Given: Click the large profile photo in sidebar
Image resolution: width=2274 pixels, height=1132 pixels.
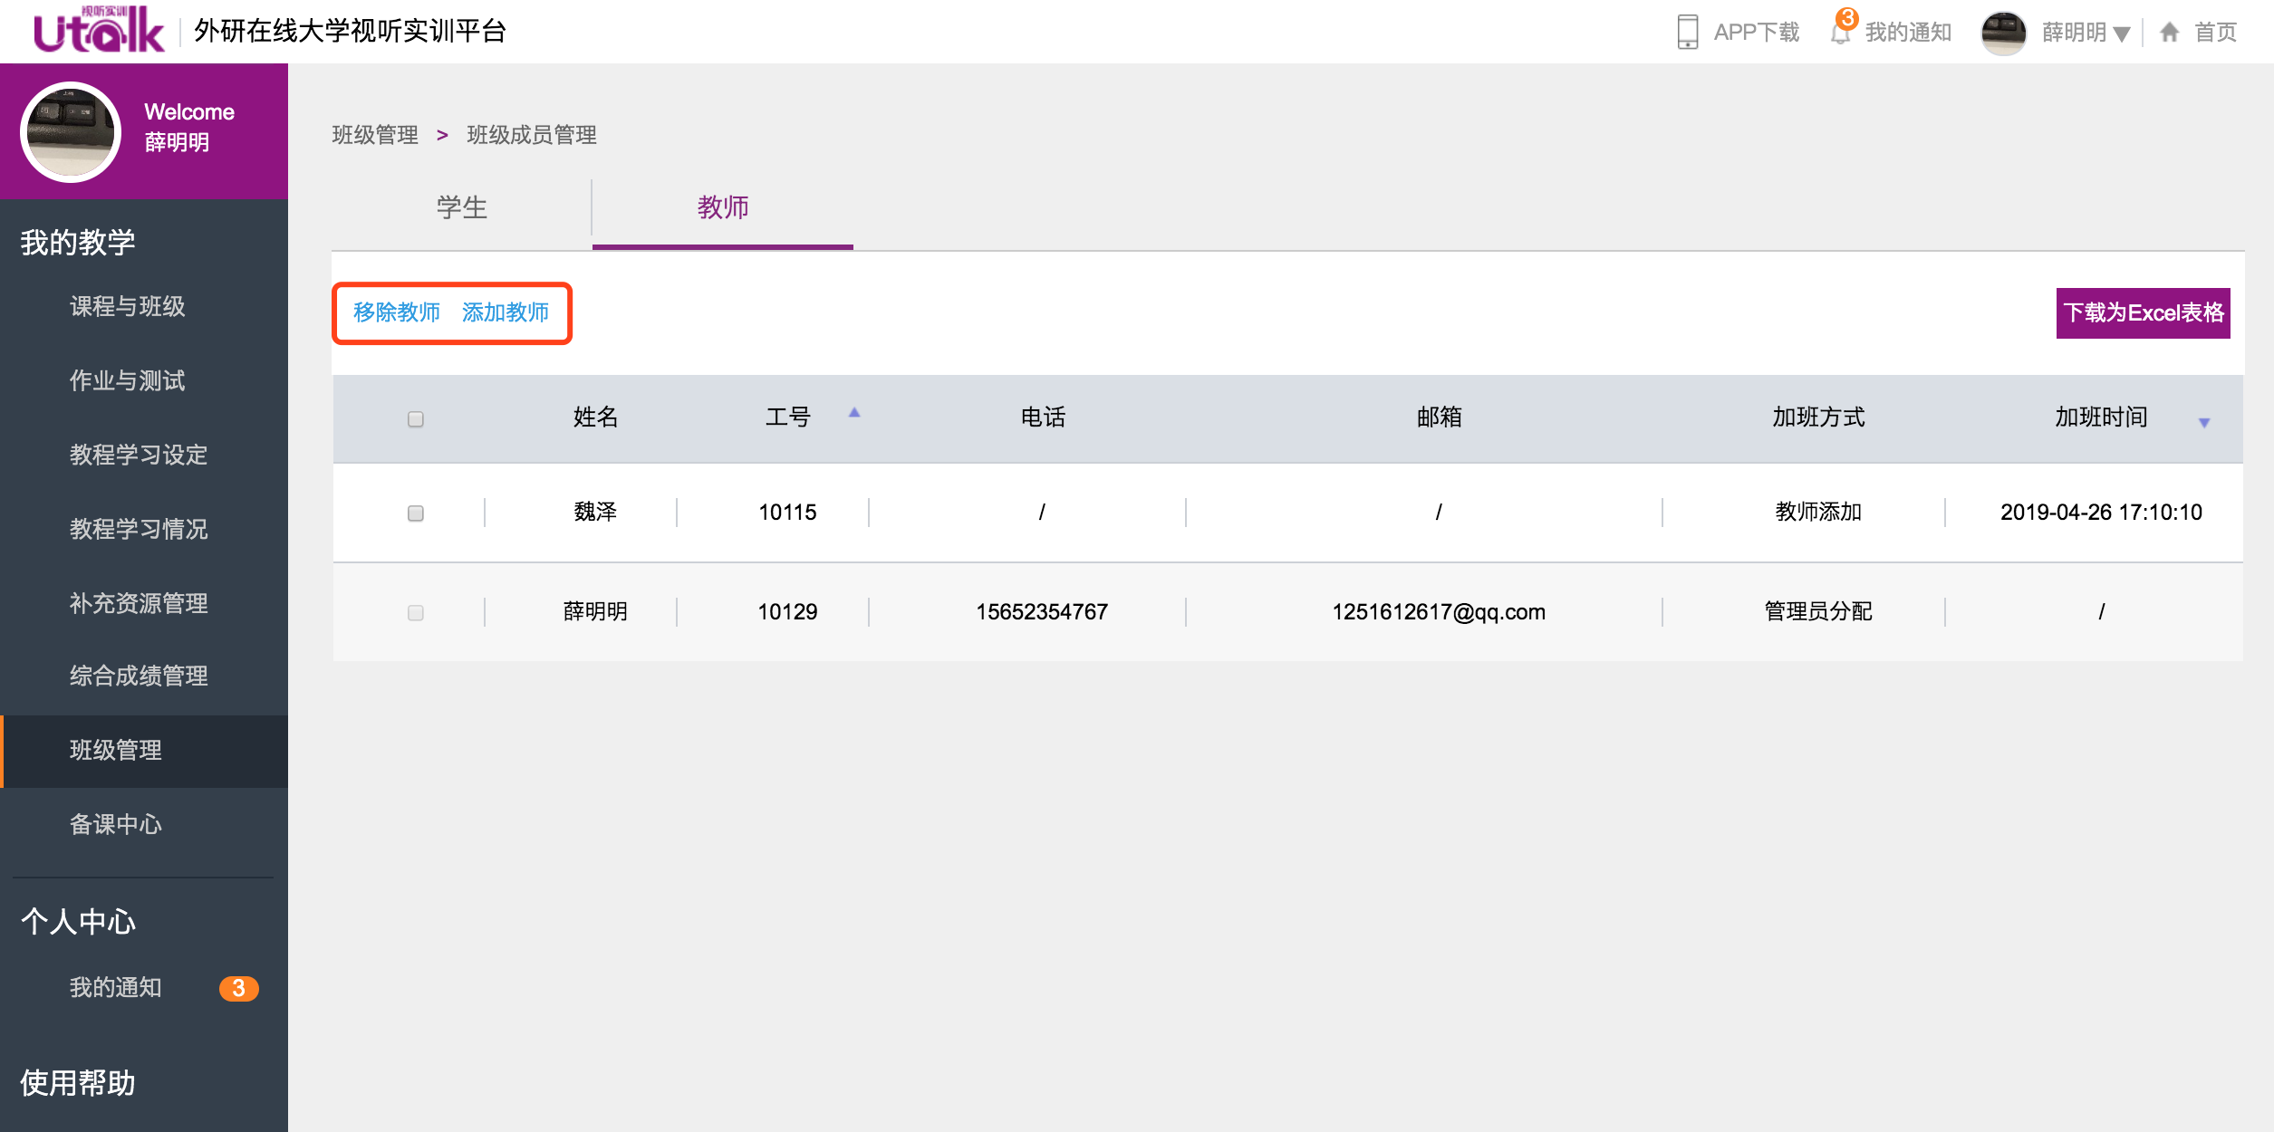Looking at the screenshot, I should click(71, 132).
